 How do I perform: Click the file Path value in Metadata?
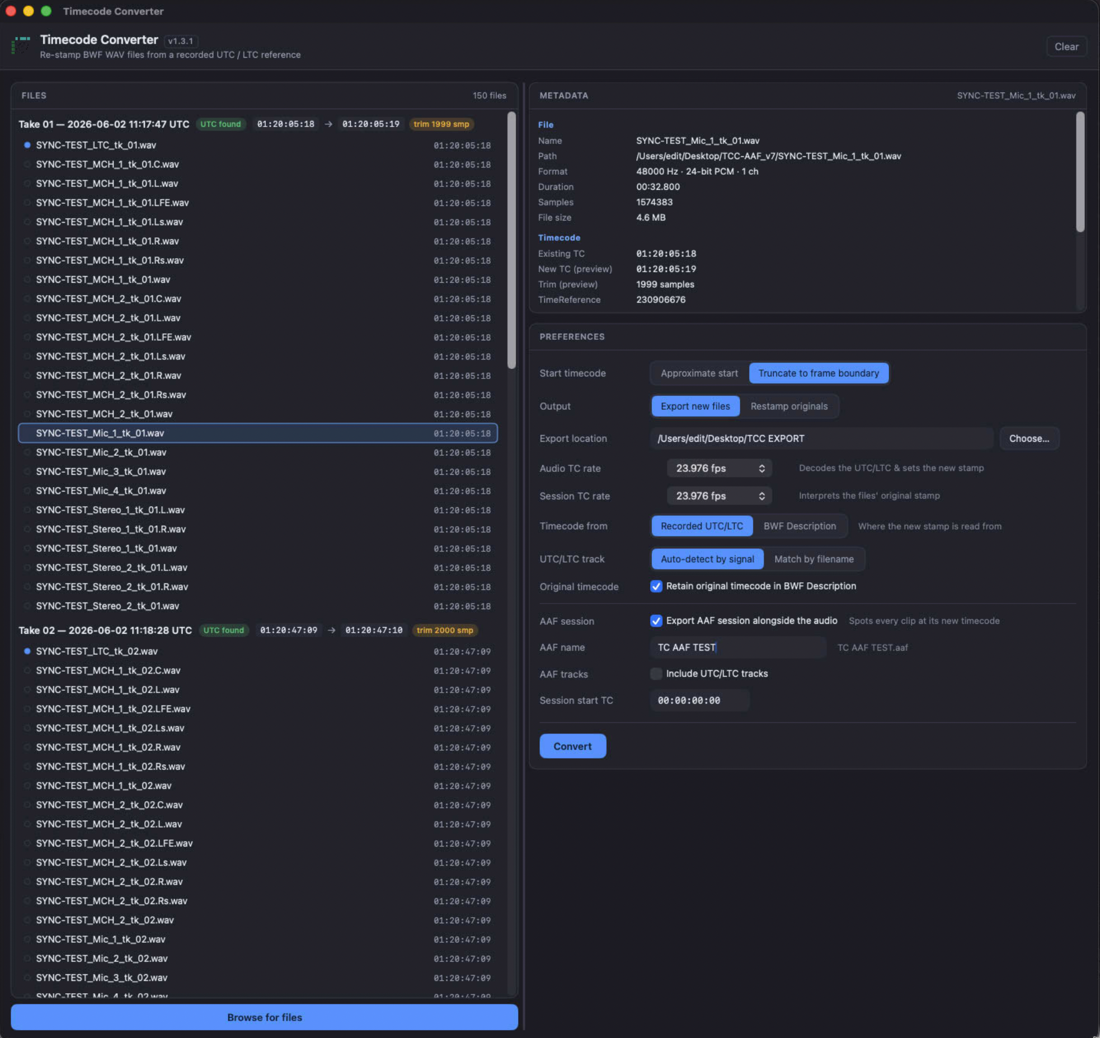pyautogui.click(x=768, y=156)
